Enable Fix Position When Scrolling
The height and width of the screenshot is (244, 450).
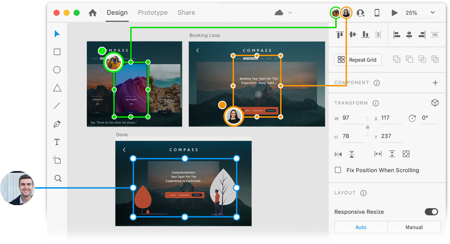click(338, 170)
